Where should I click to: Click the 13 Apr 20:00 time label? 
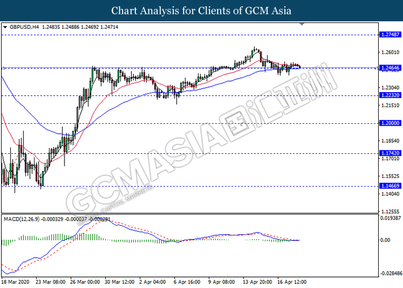[x=257, y=282]
